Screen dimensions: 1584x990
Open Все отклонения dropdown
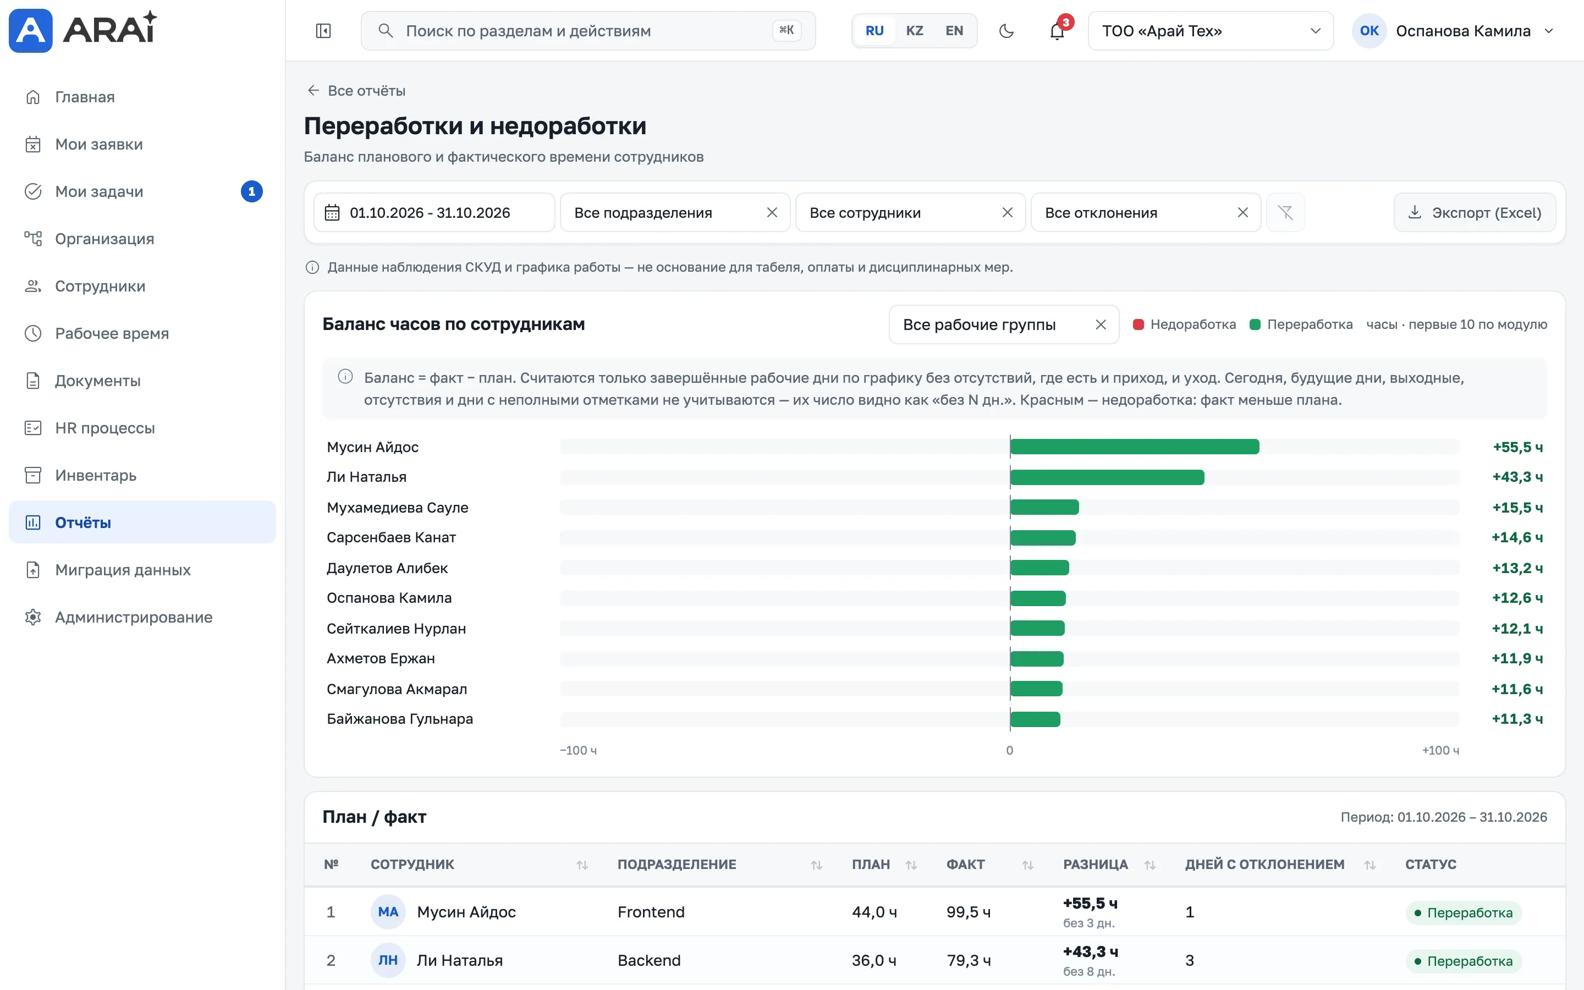1146,212
